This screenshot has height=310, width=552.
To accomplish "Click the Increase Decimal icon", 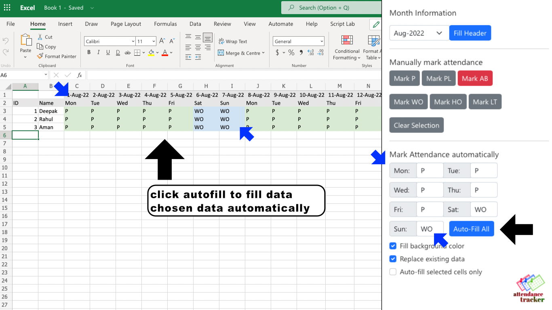I will 310,52.
